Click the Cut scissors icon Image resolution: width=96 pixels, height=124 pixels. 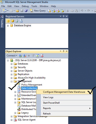[68, 11]
